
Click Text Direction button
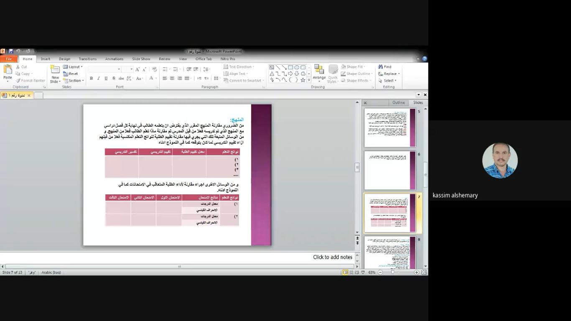[238, 67]
